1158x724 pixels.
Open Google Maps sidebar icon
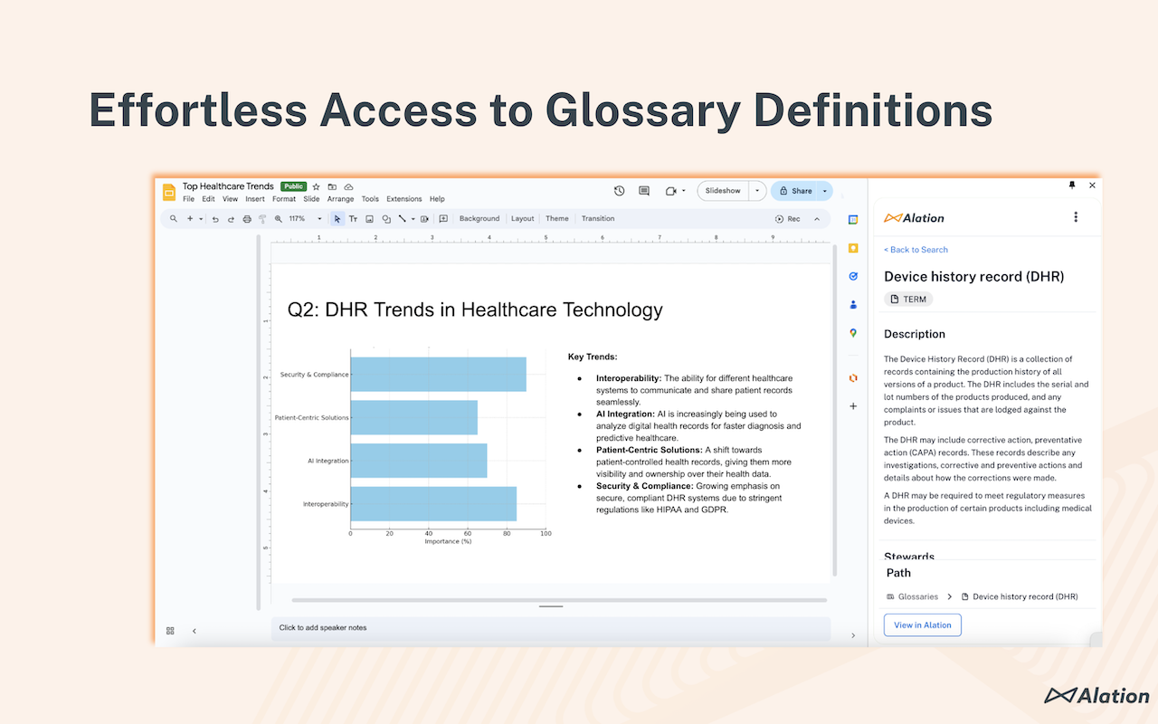click(853, 333)
